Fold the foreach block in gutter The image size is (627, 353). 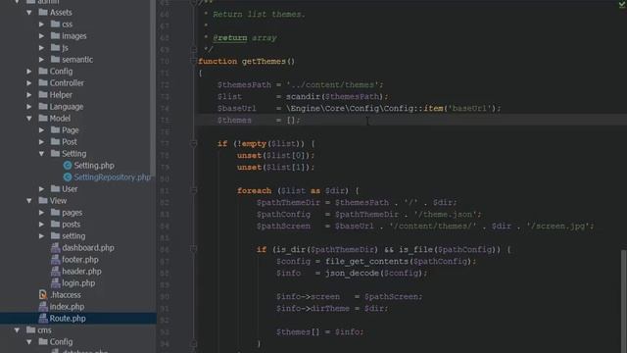[194, 190]
